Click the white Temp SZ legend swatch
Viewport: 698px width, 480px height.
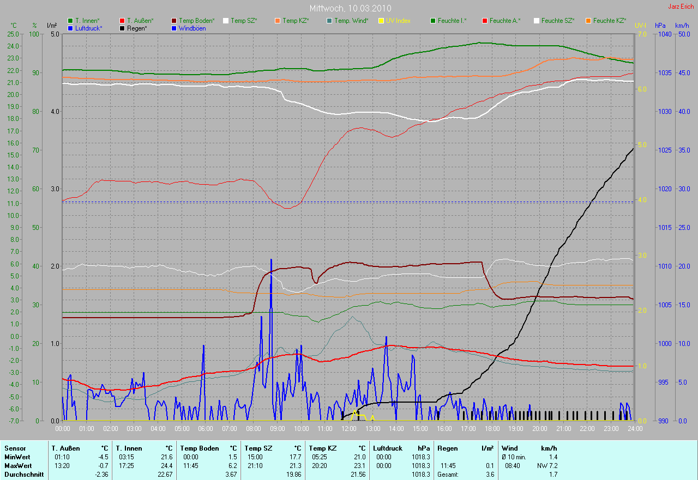coord(226,21)
